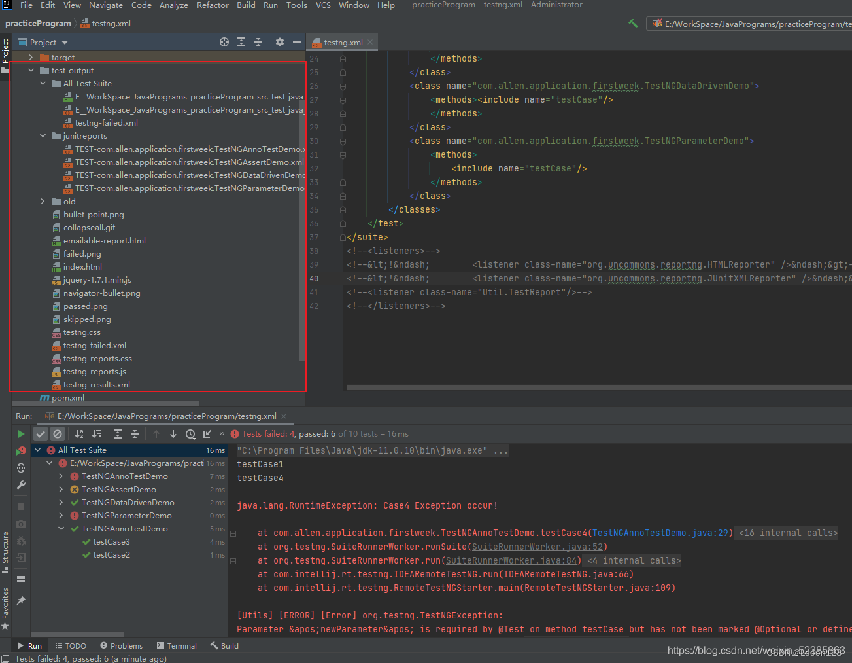Open the Structure tool window stripe
This screenshot has height=663, width=852.
pyautogui.click(x=5, y=552)
